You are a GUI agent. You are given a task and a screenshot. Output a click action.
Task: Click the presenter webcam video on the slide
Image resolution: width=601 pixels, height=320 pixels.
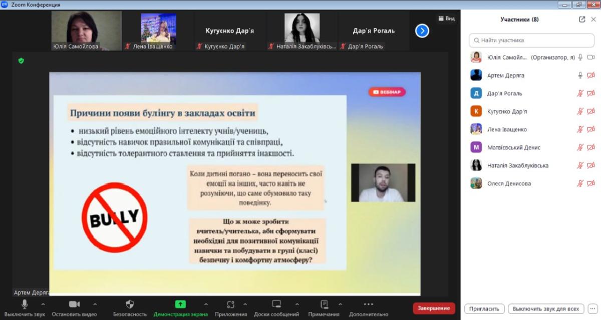click(383, 183)
